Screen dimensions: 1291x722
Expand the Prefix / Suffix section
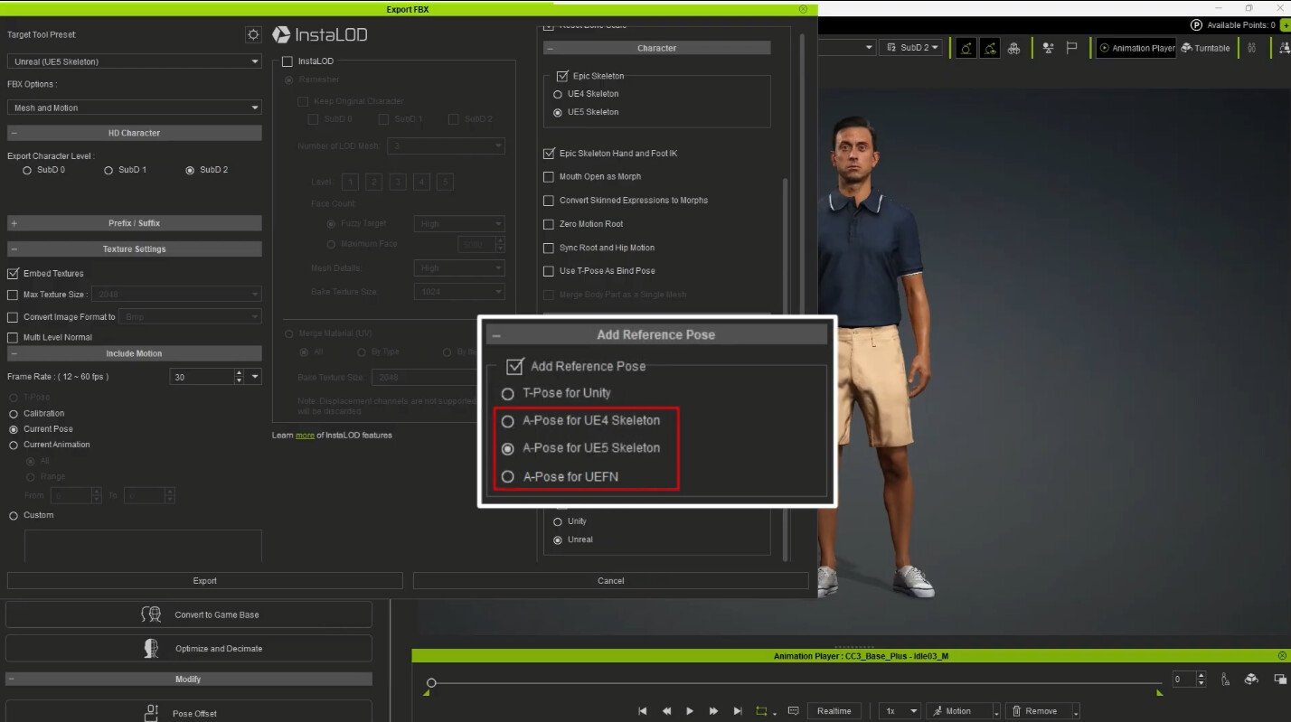coord(14,223)
